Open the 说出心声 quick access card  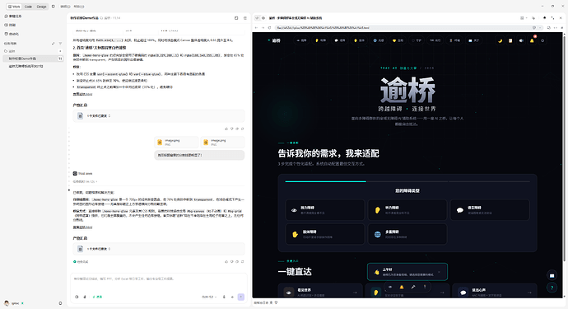[x=494, y=291]
